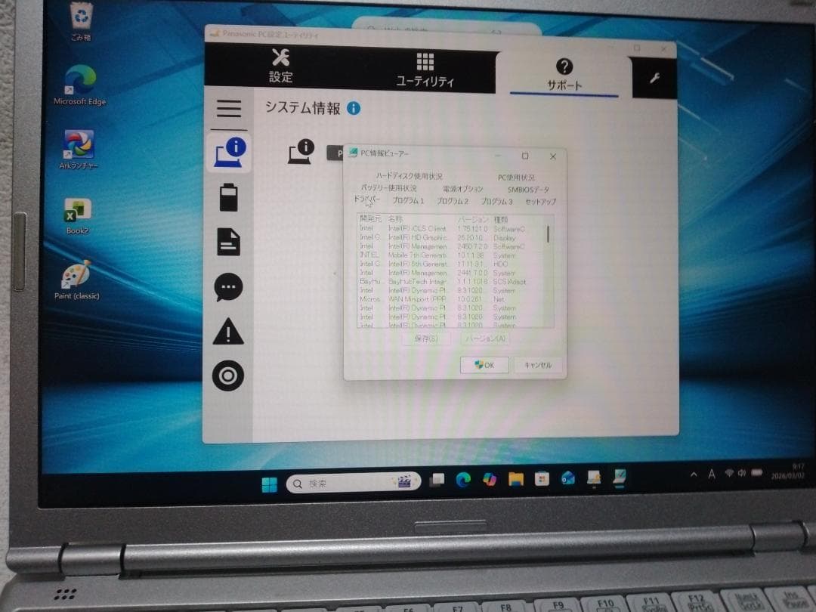Click the 開発元 column header
This screenshot has height=612, width=816.
(370, 219)
